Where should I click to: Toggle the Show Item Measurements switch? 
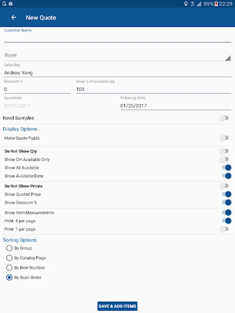pos(226,212)
